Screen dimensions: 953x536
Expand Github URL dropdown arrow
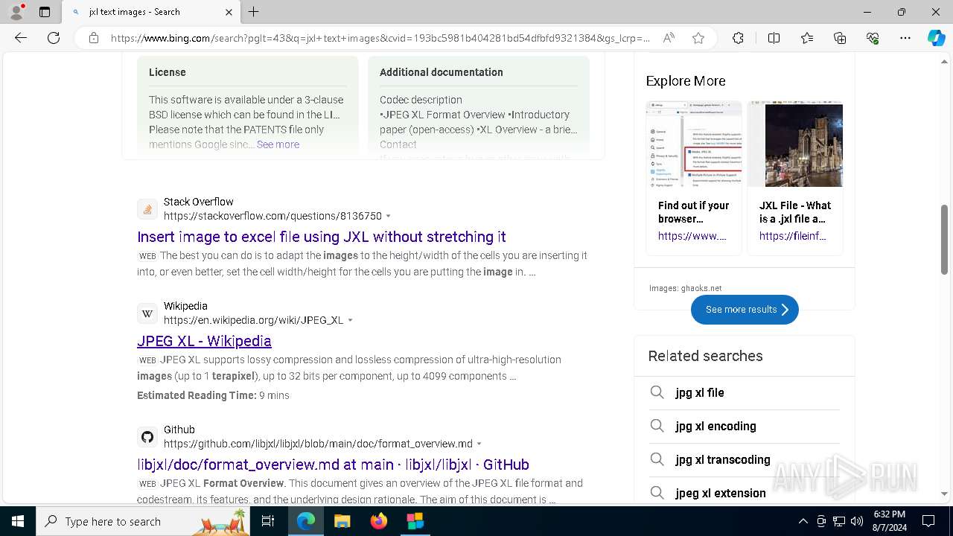[479, 444]
